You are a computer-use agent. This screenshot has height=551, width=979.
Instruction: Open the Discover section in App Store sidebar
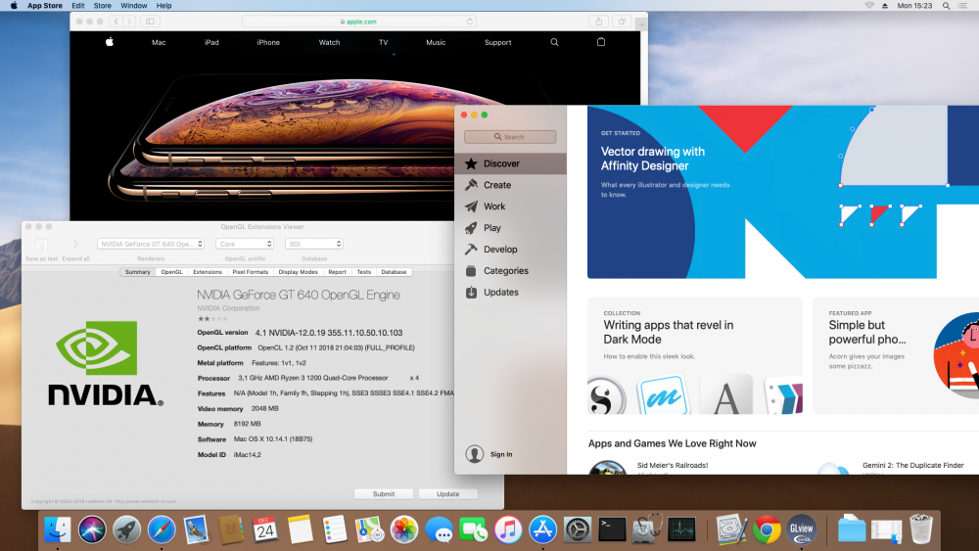(x=510, y=163)
